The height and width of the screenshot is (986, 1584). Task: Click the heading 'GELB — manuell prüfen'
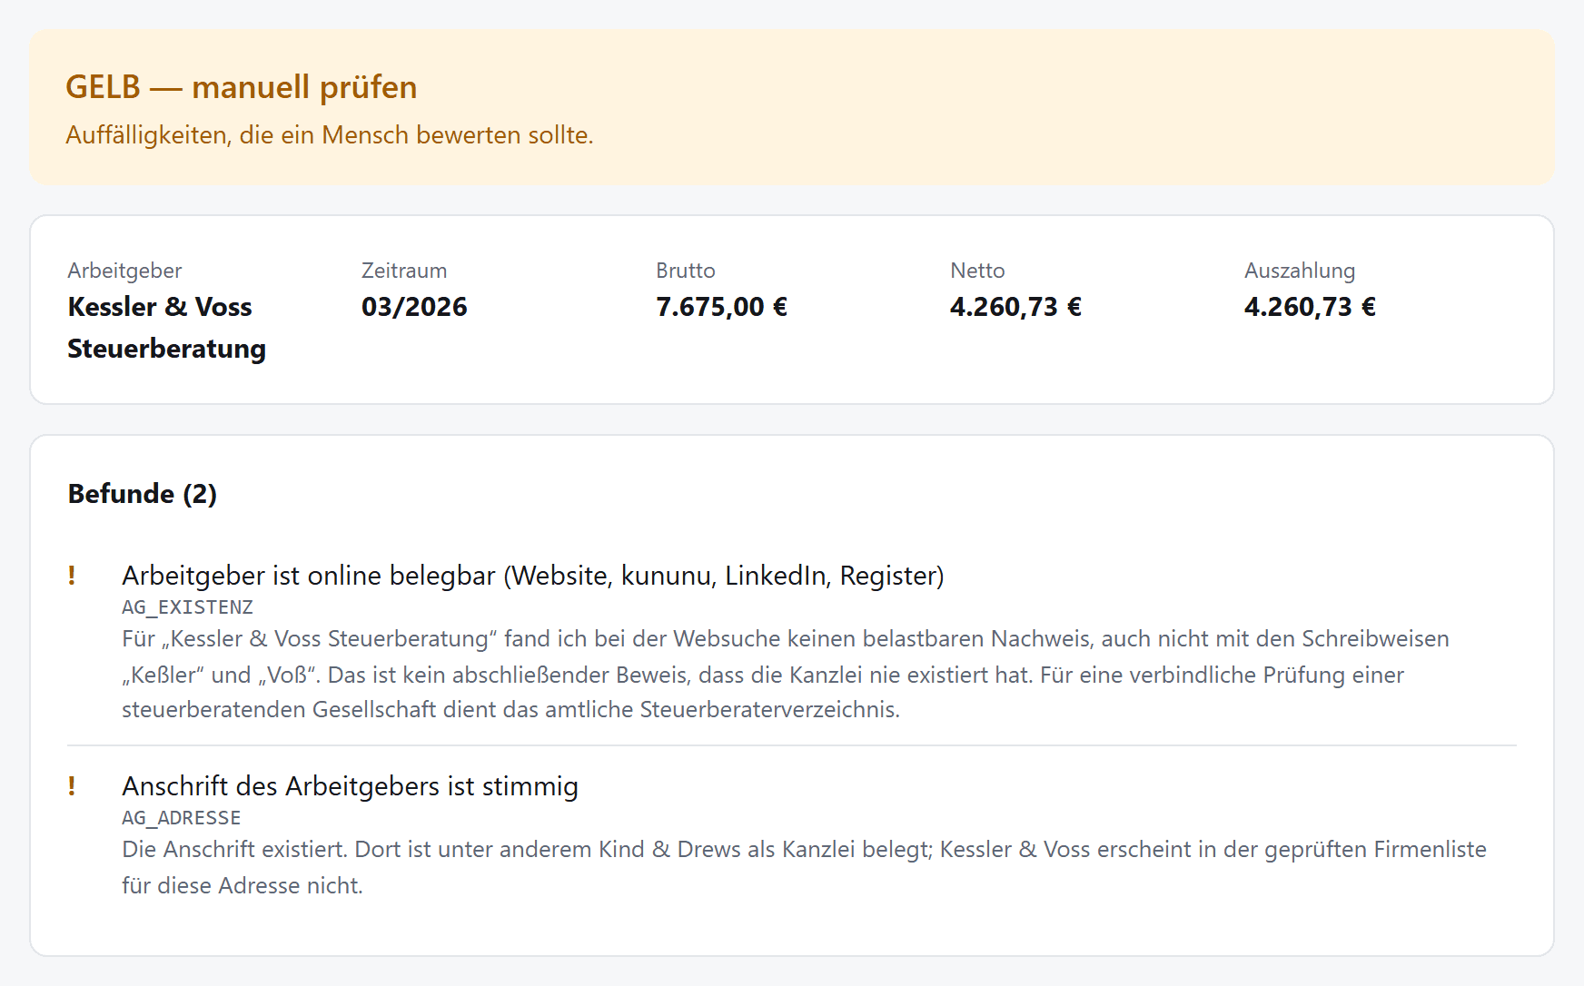[x=242, y=87]
